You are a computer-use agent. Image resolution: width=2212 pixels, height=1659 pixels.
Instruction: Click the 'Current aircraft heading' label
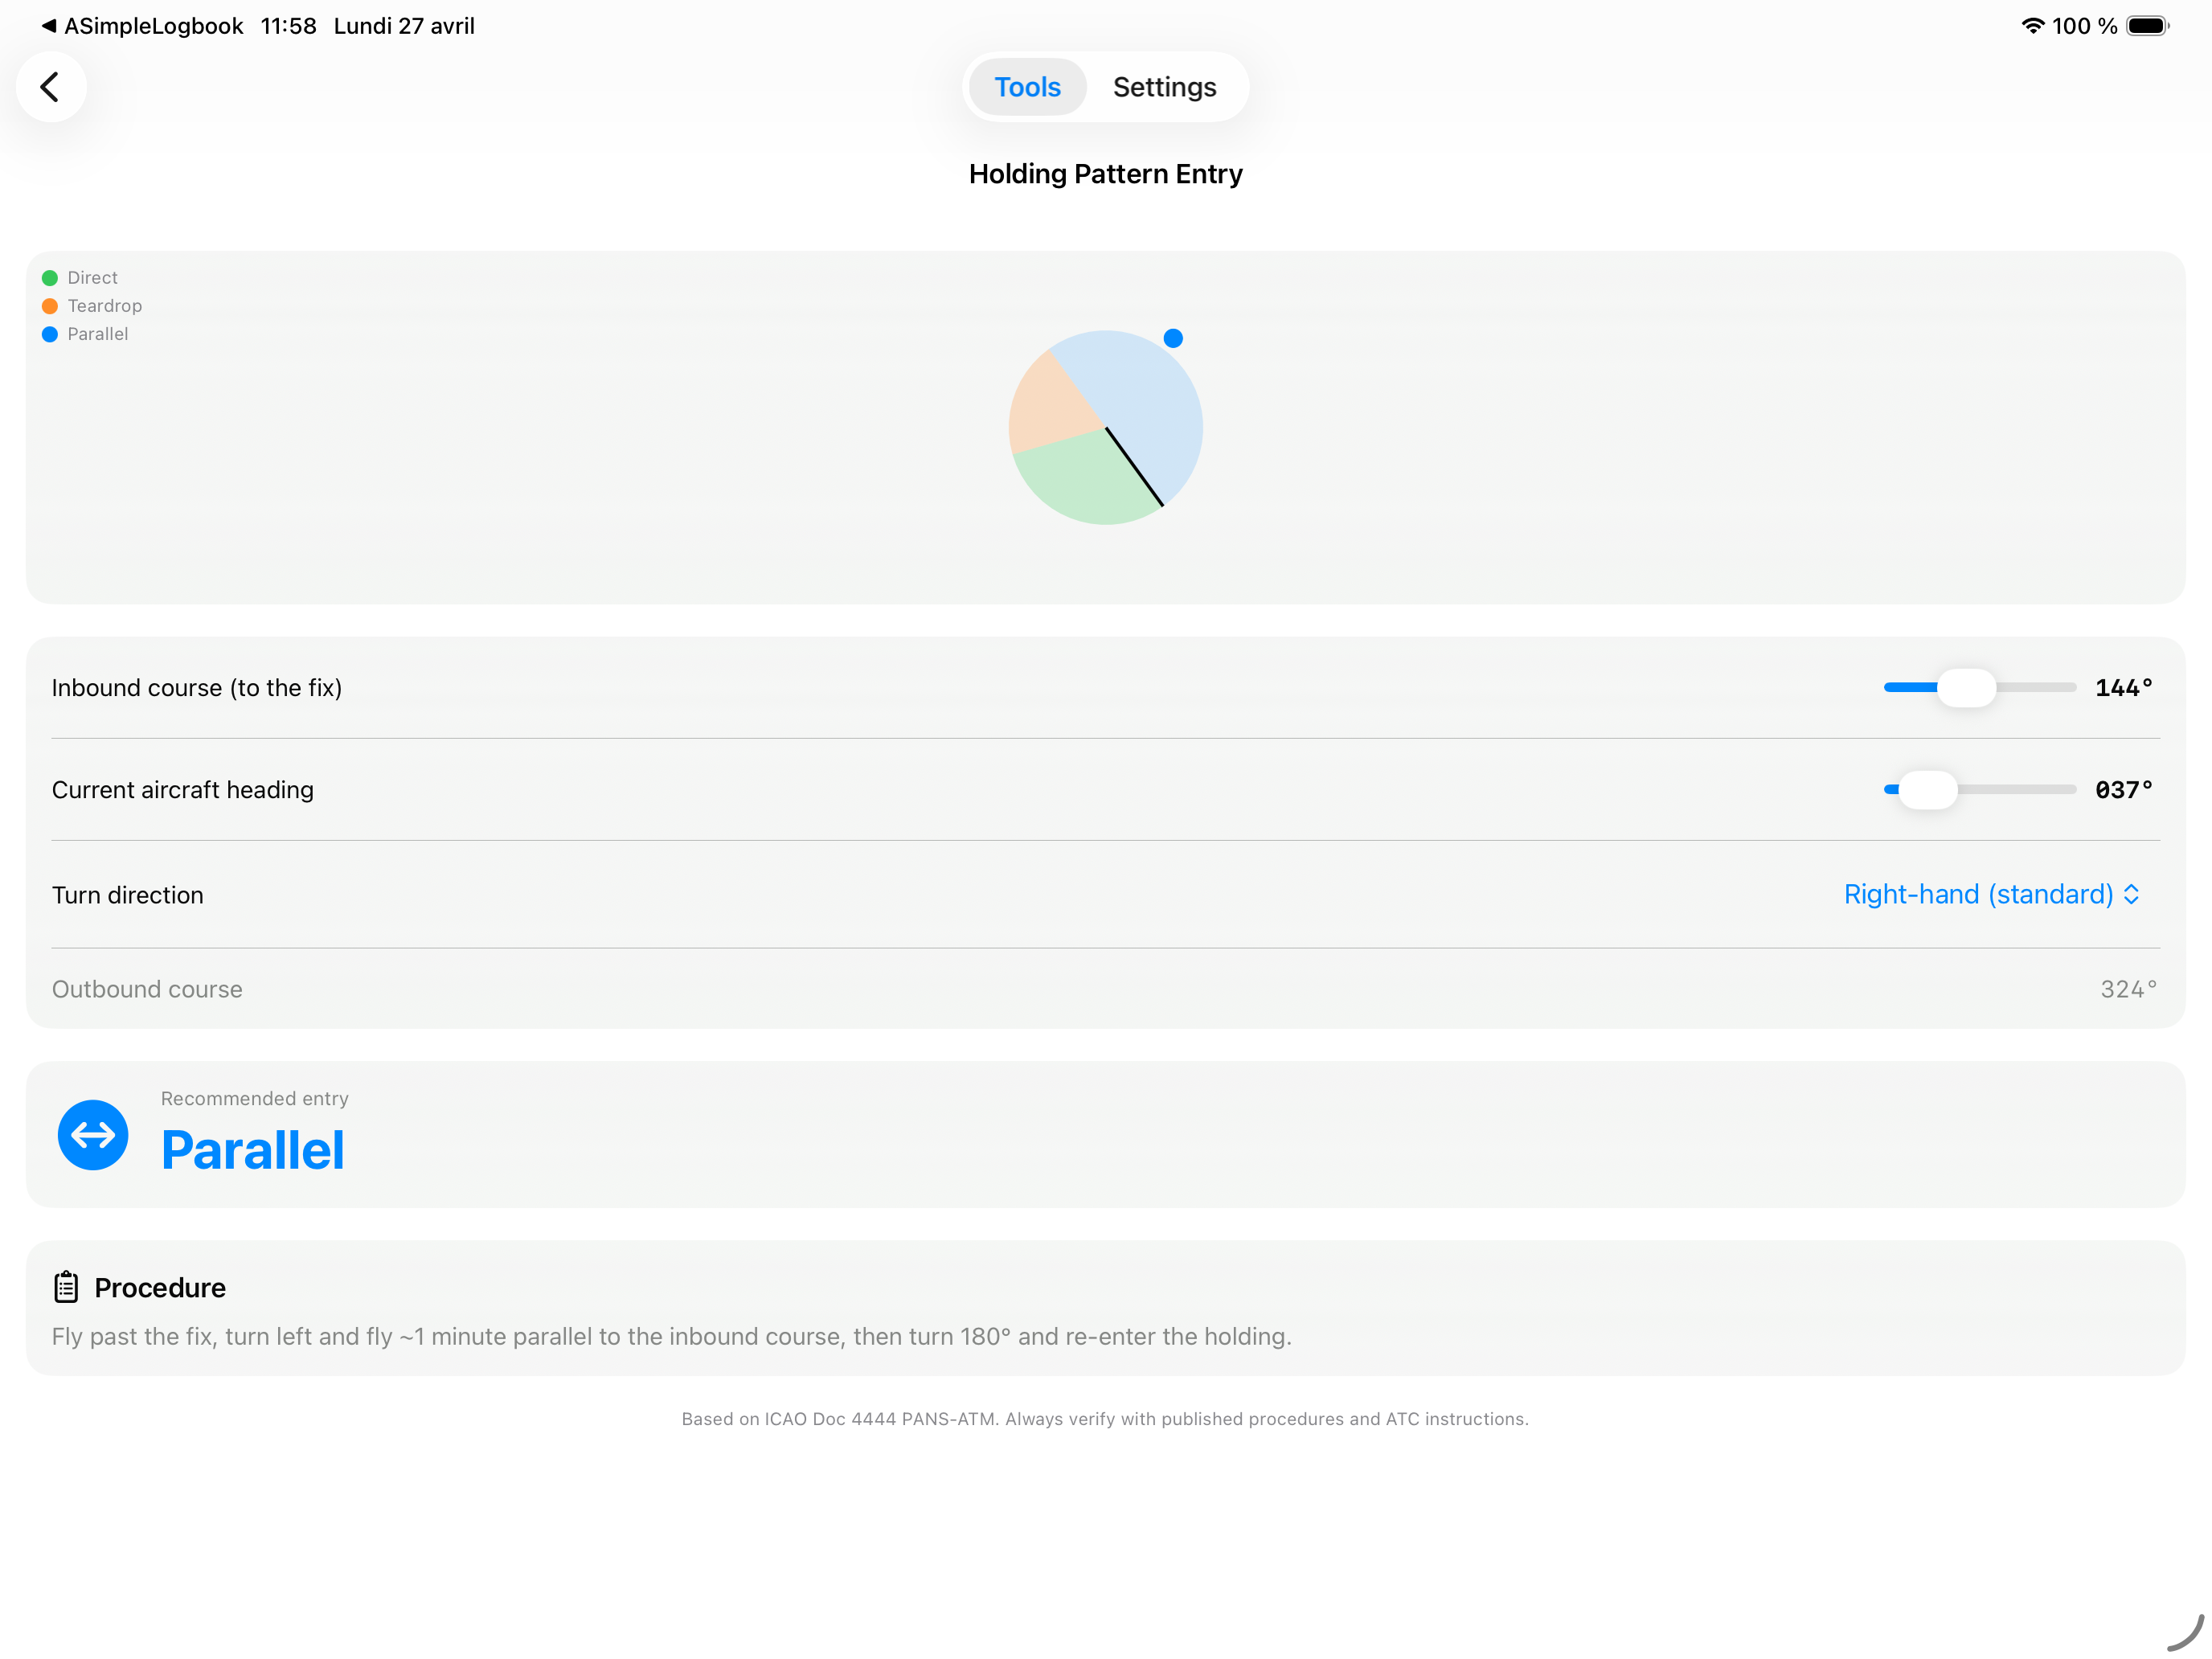pyautogui.click(x=183, y=790)
